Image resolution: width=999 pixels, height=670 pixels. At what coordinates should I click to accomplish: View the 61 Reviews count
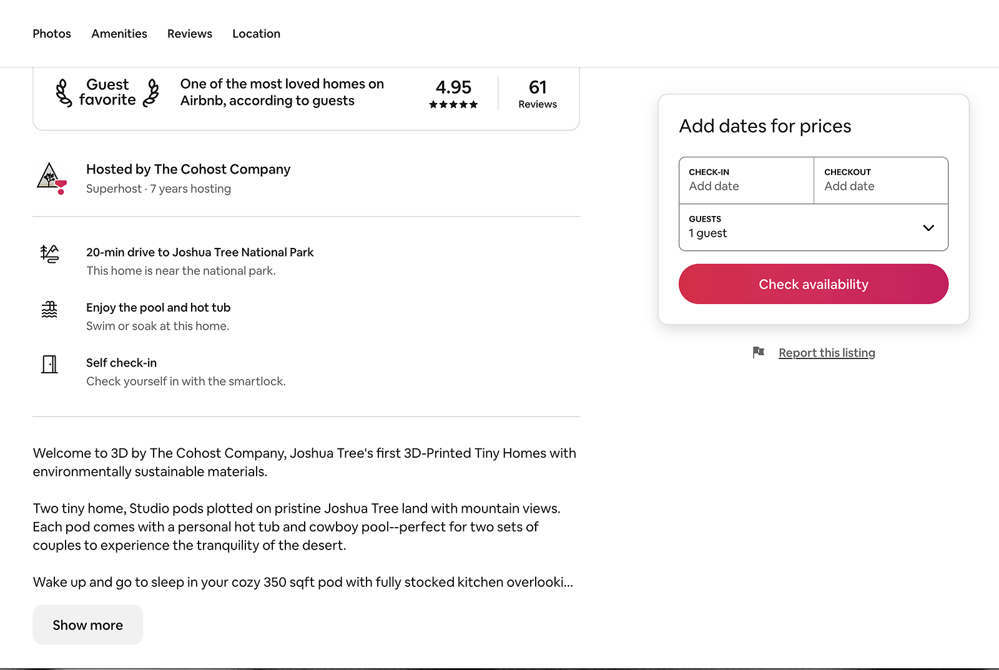[x=538, y=94]
